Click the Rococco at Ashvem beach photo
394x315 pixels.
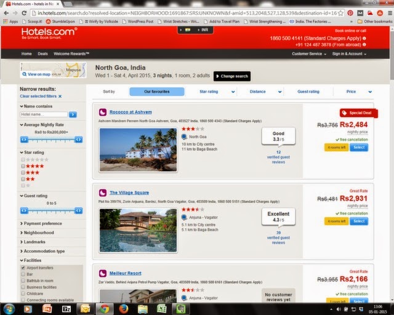click(138, 150)
